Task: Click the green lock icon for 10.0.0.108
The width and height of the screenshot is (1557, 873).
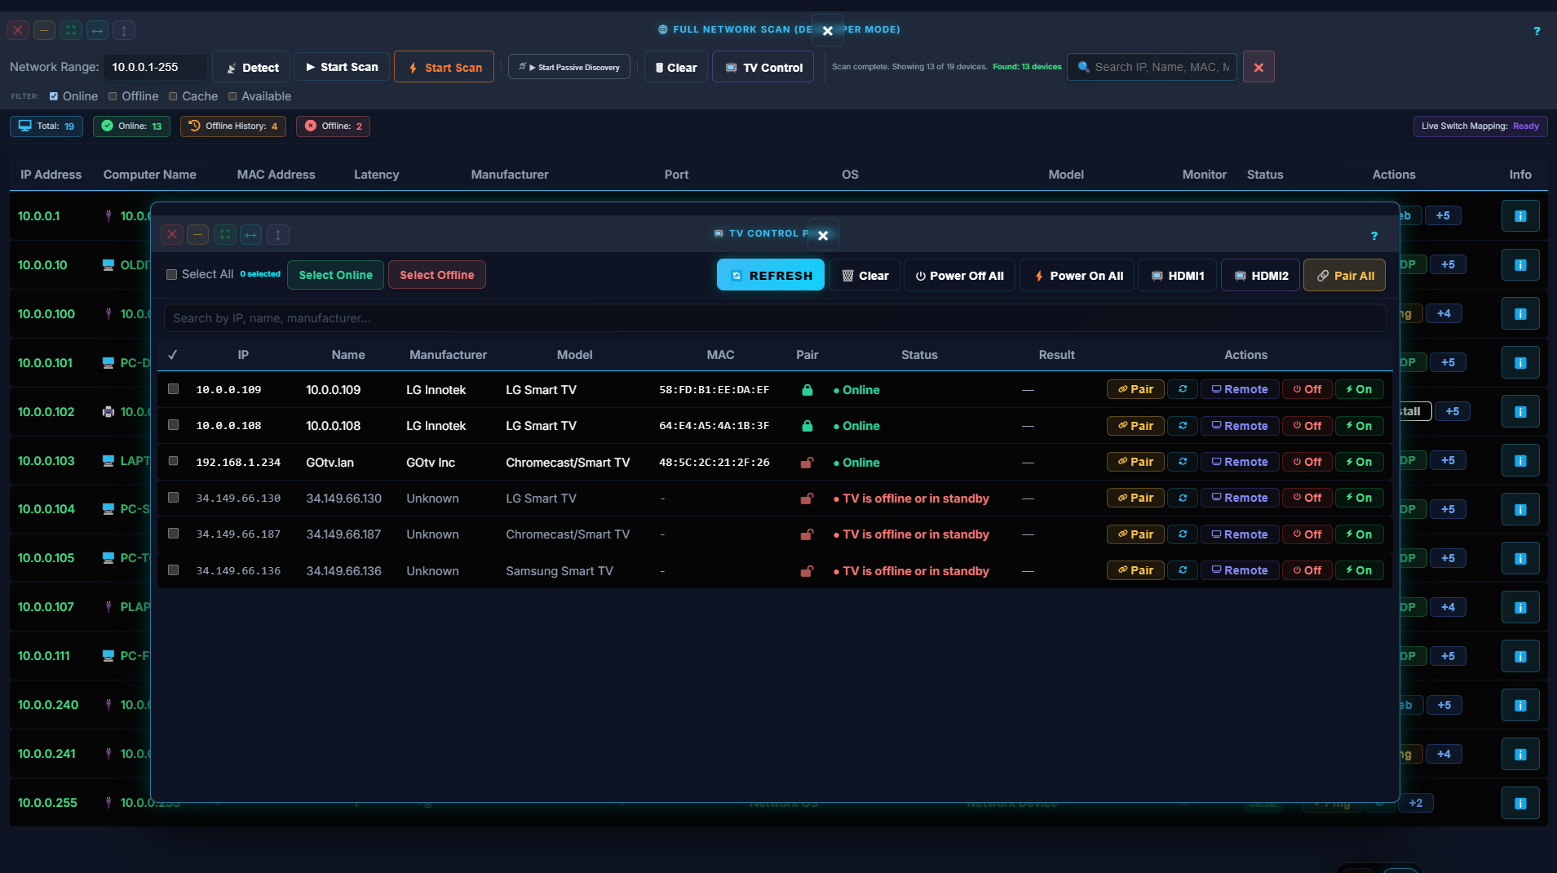Action: point(807,426)
